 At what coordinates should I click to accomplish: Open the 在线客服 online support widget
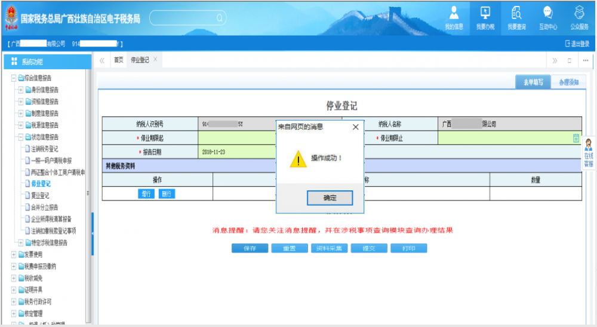[x=588, y=153]
